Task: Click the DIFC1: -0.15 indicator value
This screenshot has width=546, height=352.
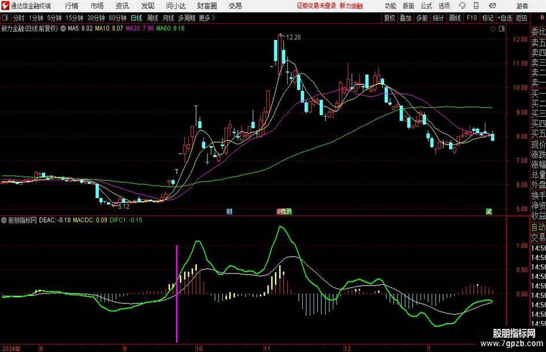Action: (126, 220)
